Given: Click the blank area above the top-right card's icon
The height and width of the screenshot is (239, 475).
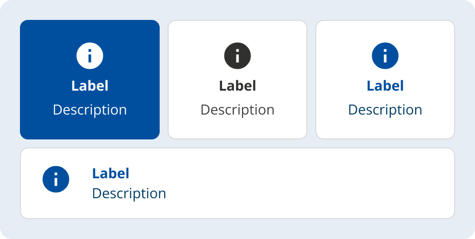Looking at the screenshot, I should tap(385, 31).
